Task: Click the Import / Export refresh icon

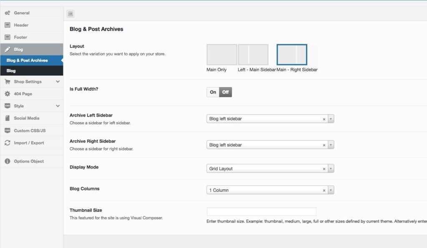Action: pos(8,143)
